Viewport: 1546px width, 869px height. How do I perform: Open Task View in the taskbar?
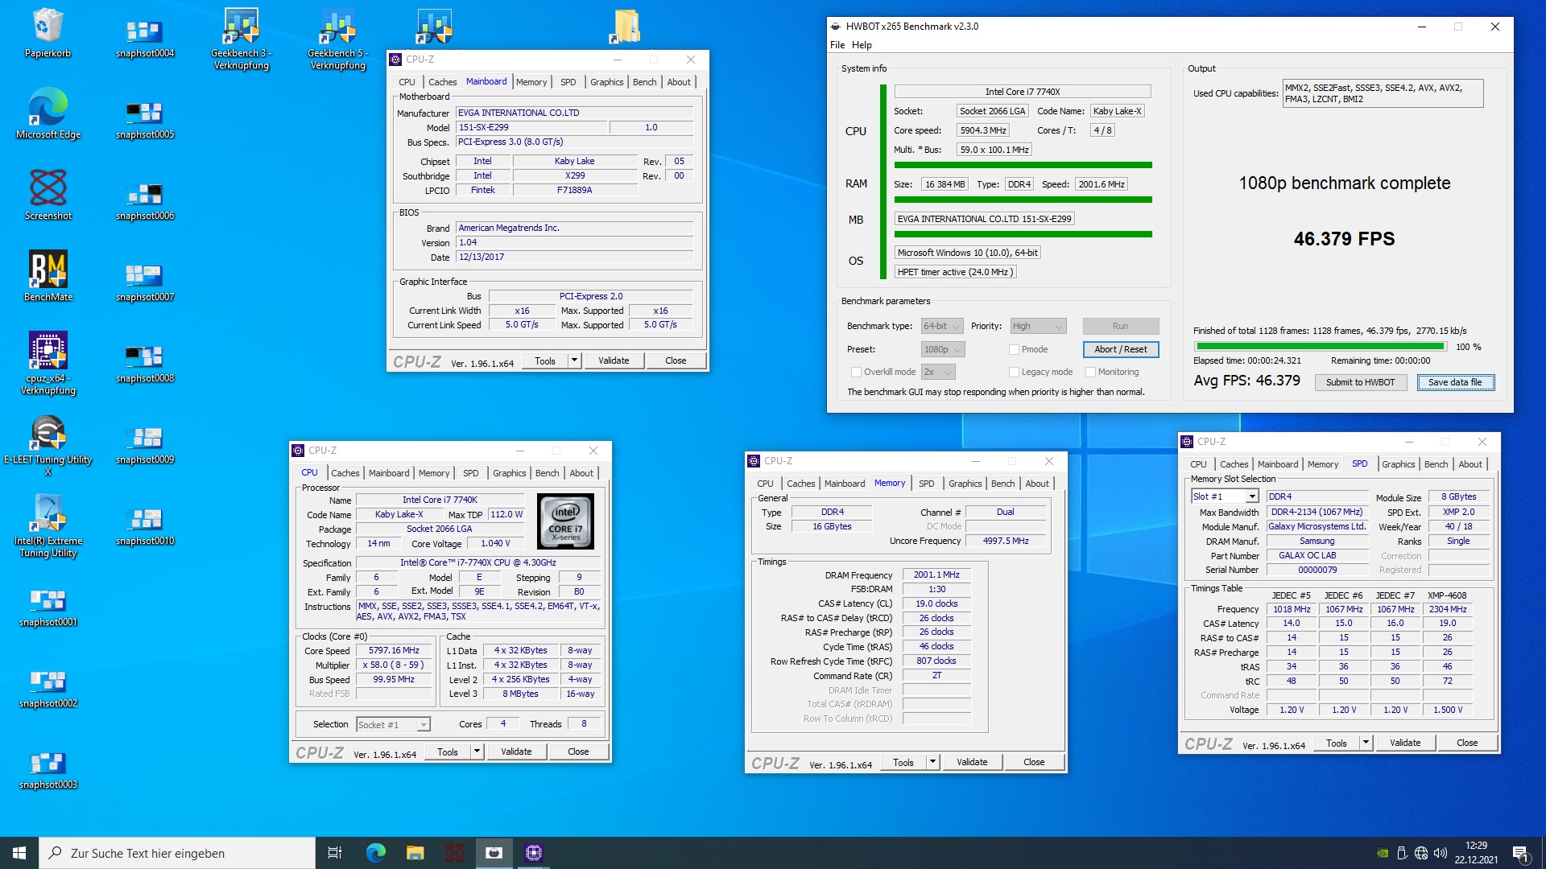(335, 853)
